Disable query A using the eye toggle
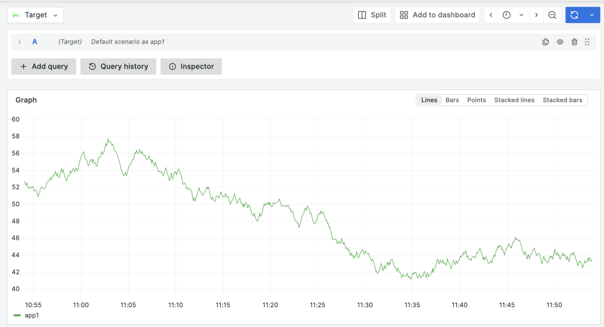This screenshot has height=327, width=604. [x=560, y=42]
